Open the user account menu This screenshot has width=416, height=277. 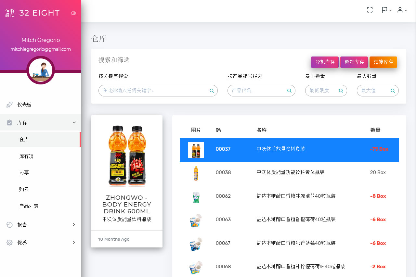(402, 10)
